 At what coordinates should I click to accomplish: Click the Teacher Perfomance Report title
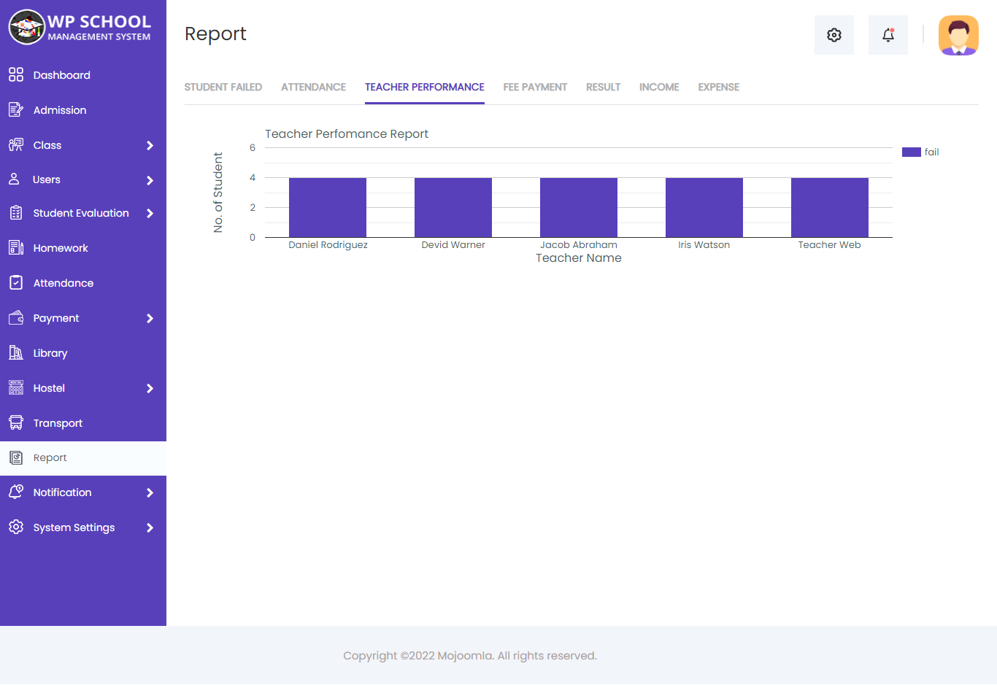(347, 133)
